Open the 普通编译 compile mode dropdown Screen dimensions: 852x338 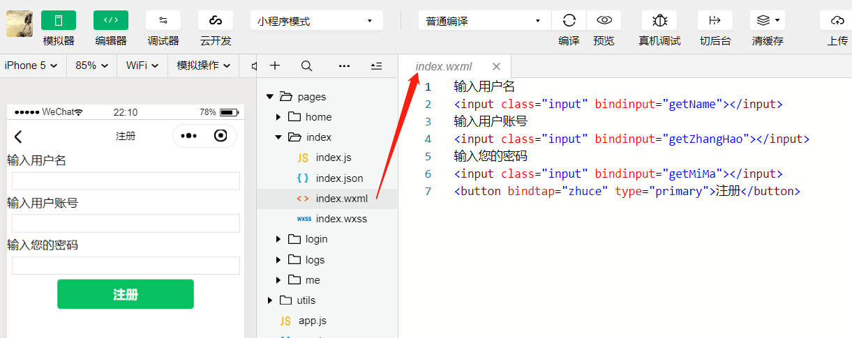coord(484,21)
